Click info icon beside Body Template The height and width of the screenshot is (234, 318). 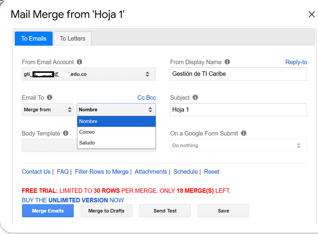coord(66,133)
